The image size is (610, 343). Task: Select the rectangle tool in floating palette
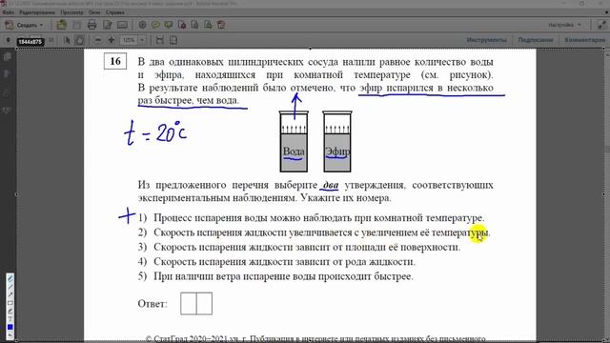pos(10,303)
